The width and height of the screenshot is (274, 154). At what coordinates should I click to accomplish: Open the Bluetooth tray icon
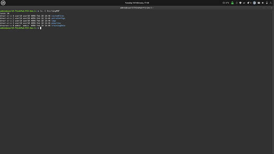point(237,3)
